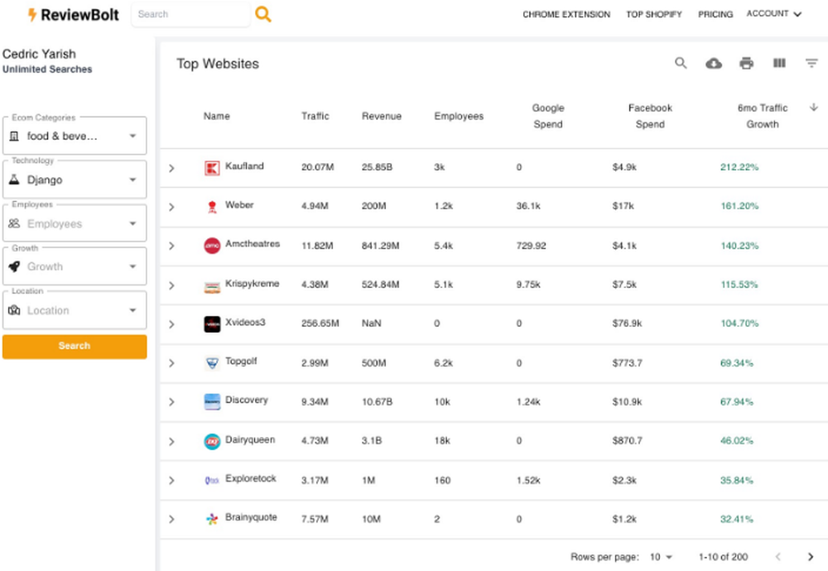828x571 pixels.
Task: Open the filter icon above the table
Action: (x=811, y=63)
